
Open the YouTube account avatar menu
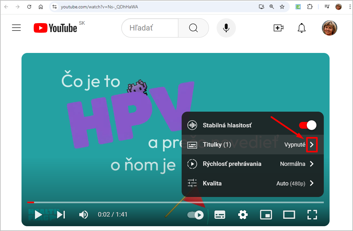(329, 28)
